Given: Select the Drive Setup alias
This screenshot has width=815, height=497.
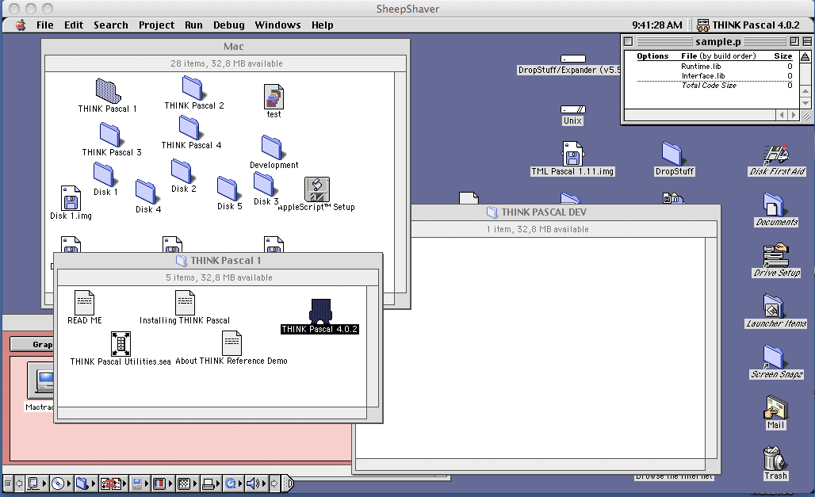Looking at the screenshot, I should pyautogui.click(x=776, y=255).
